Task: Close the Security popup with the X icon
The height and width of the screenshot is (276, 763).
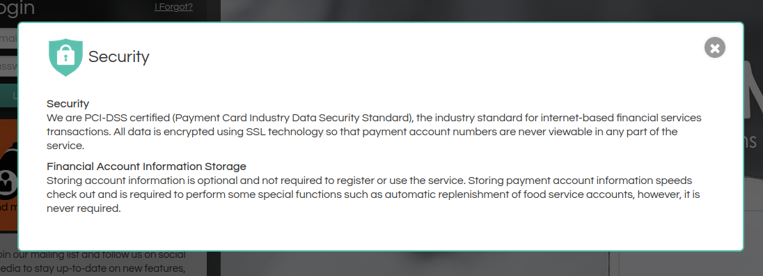Action: [714, 47]
